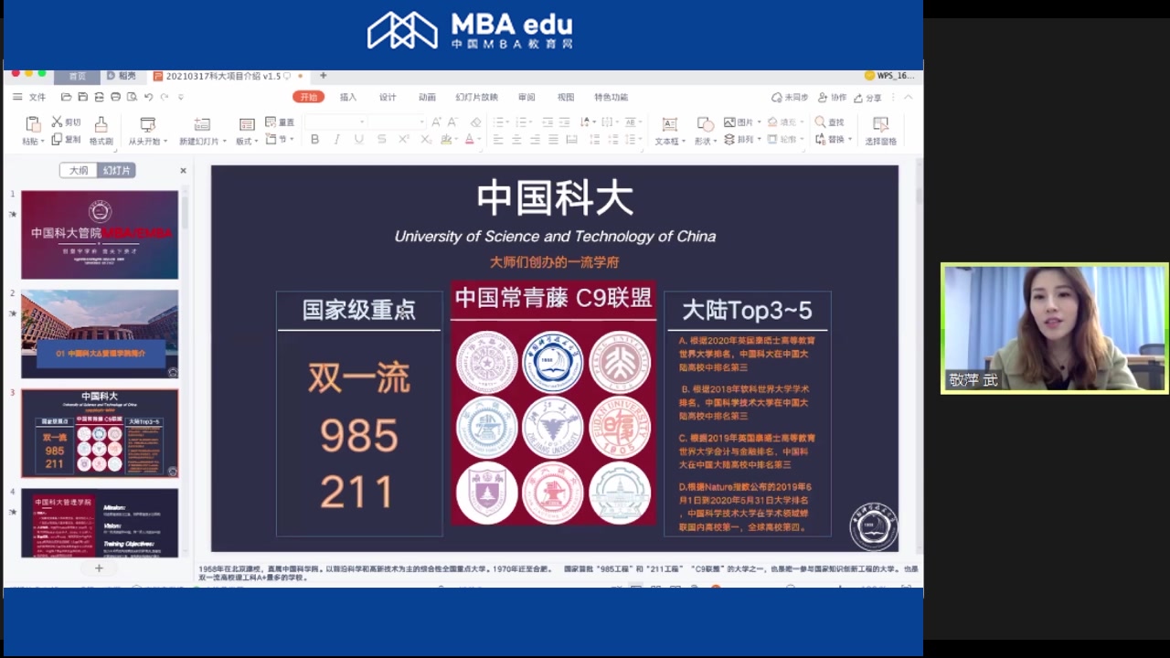Select slide 1 thumbnail
The image size is (1170, 658).
[100, 234]
